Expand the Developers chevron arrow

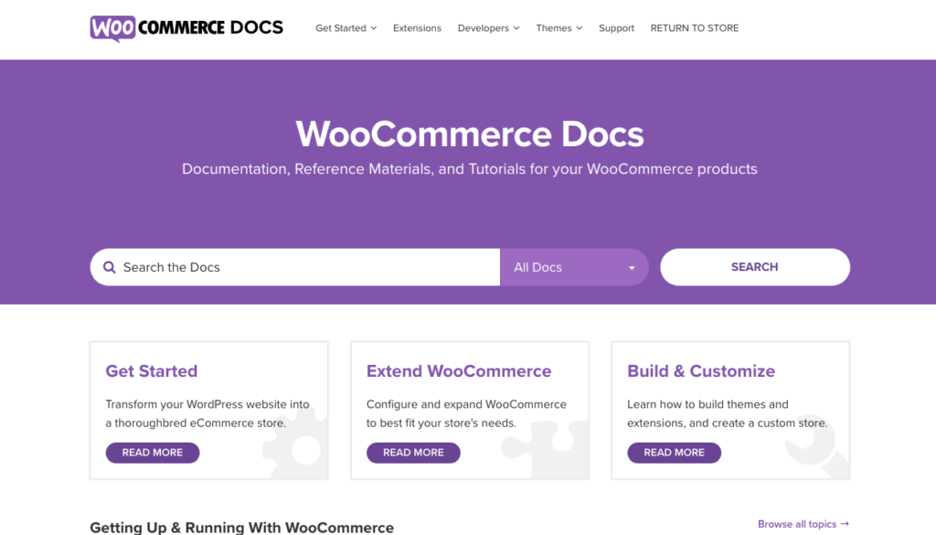tap(516, 28)
